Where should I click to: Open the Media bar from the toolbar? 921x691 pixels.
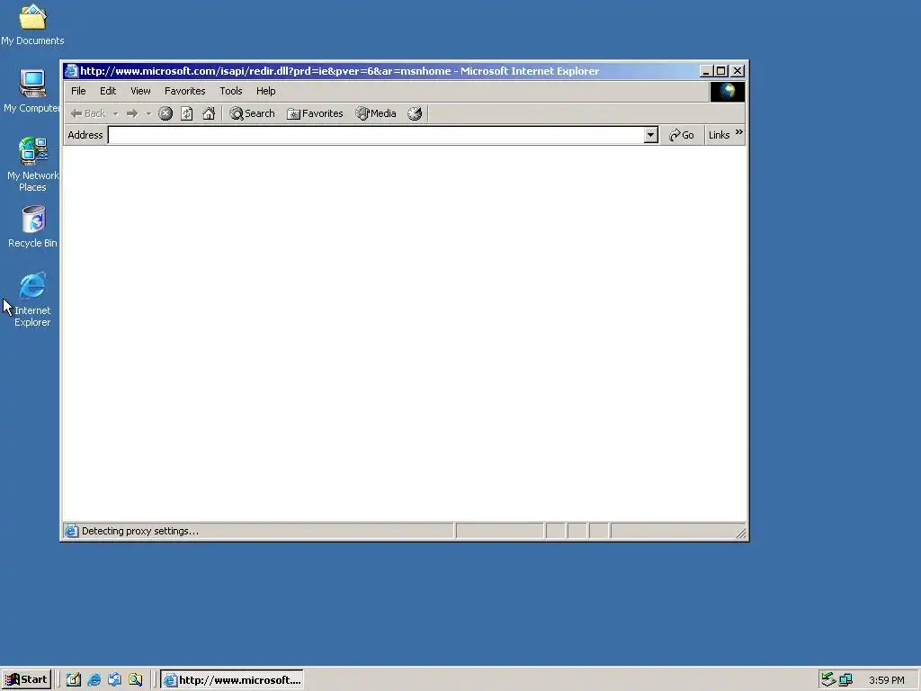click(x=376, y=113)
